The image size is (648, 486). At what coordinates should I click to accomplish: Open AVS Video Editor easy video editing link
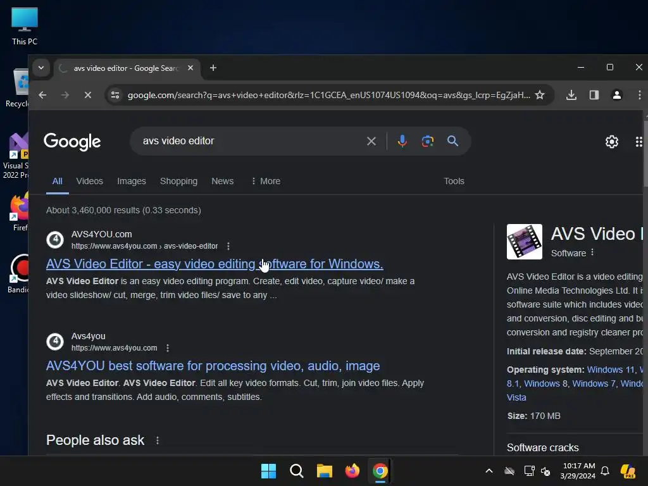tap(215, 264)
